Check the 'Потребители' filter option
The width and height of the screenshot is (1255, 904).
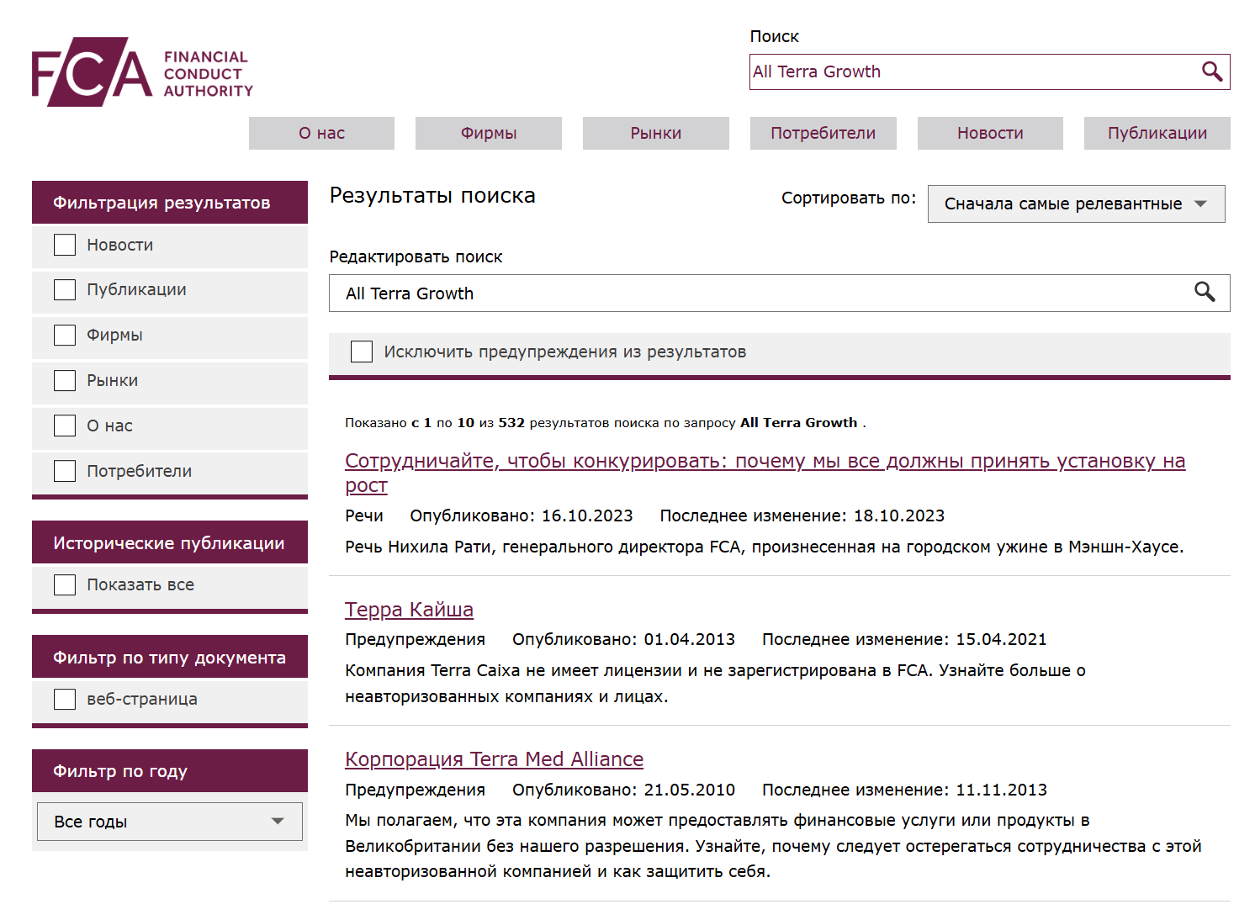click(65, 470)
